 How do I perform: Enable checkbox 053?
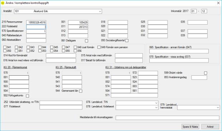click(40, 51)
